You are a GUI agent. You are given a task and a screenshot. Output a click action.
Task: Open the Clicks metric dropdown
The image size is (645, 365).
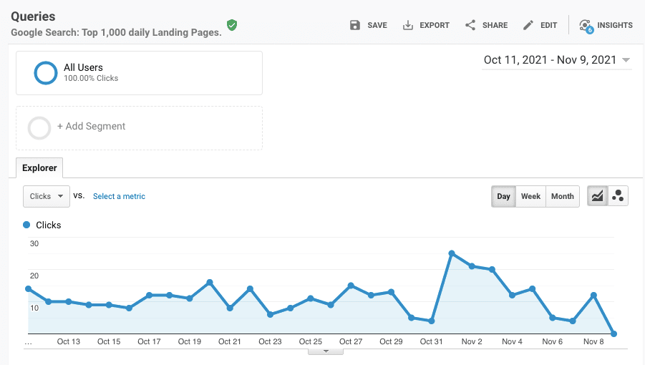pyautogui.click(x=47, y=196)
